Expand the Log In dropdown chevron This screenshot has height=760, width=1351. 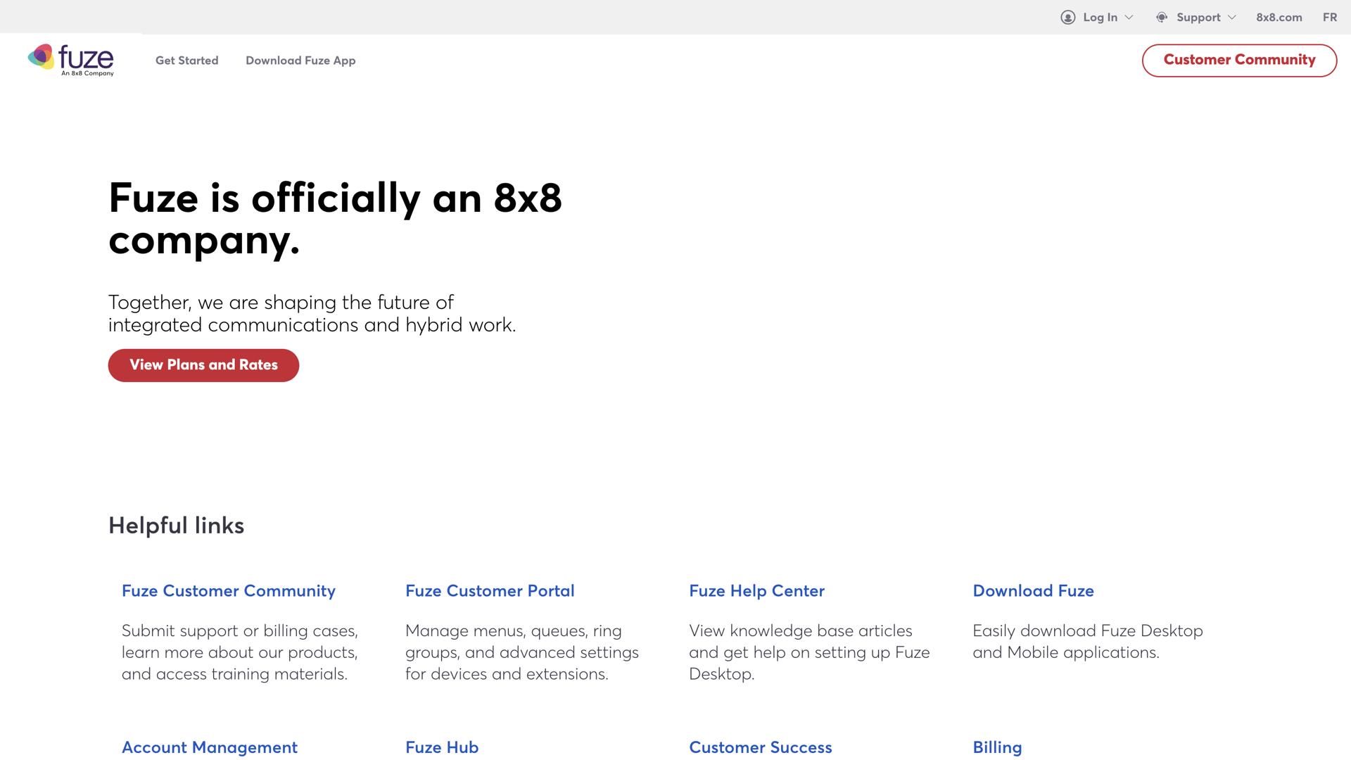(x=1129, y=18)
